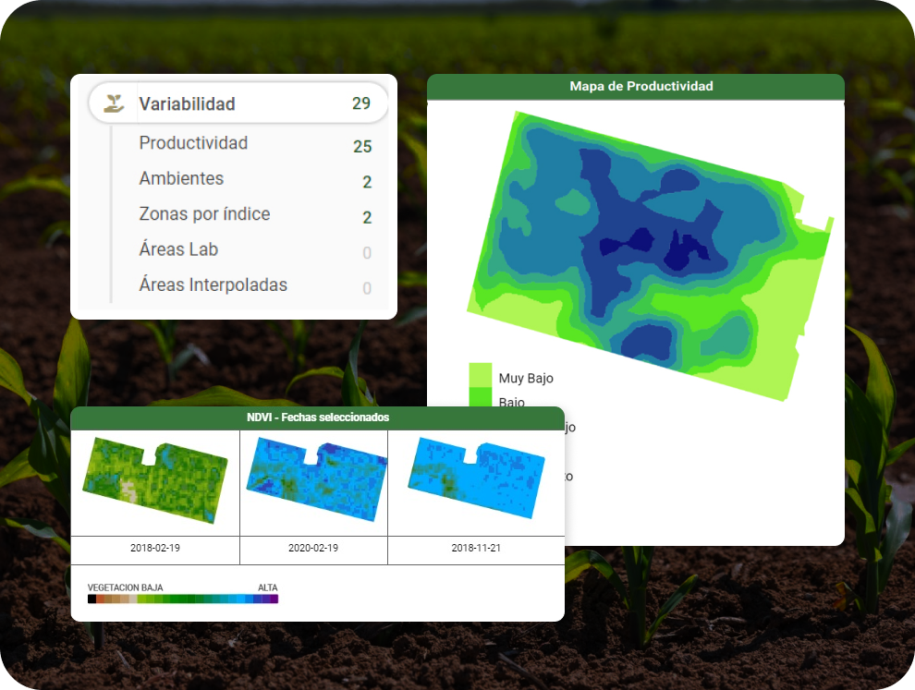The width and height of the screenshot is (915, 690).
Task: Click the Variabilidad plant-in-hand icon
Action: [x=114, y=103]
